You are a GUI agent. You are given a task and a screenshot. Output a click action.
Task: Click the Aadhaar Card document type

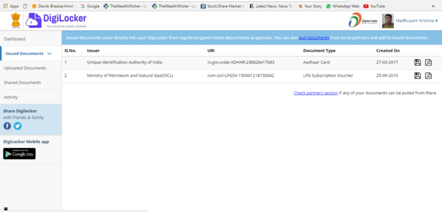(317, 62)
